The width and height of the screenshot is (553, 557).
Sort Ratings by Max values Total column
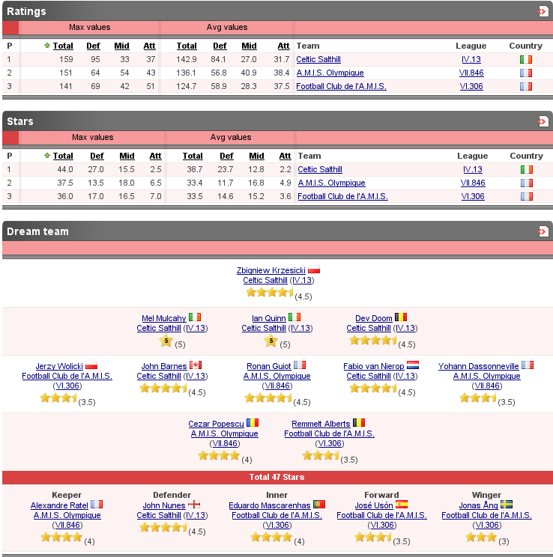click(x=63, y=46)
